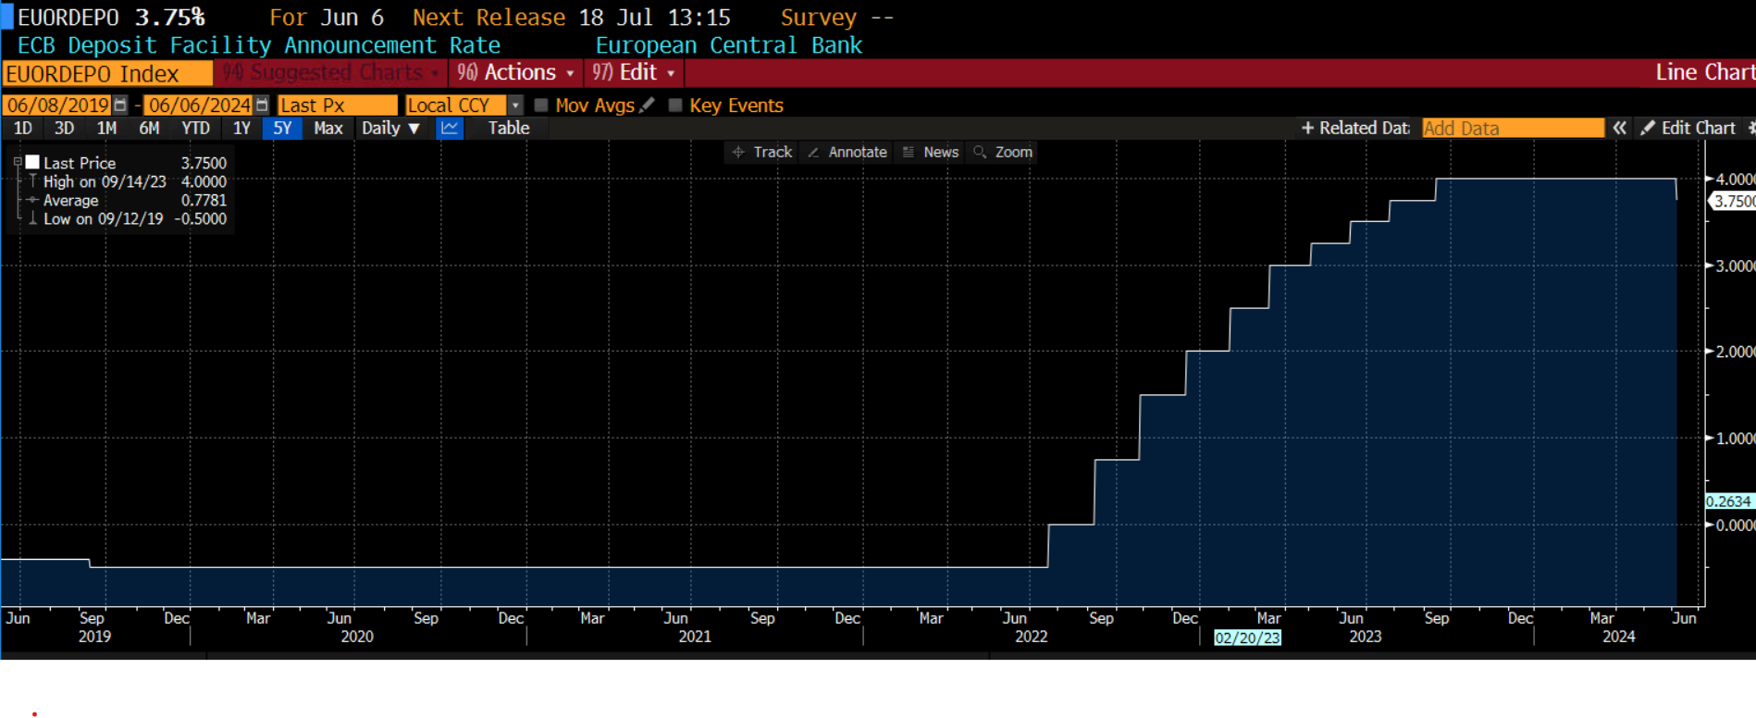Image resolution: width=1756 pixels, height=718 pixels.
Task: Click the EUORDEPO Index security field
Action: coord(107,73)
